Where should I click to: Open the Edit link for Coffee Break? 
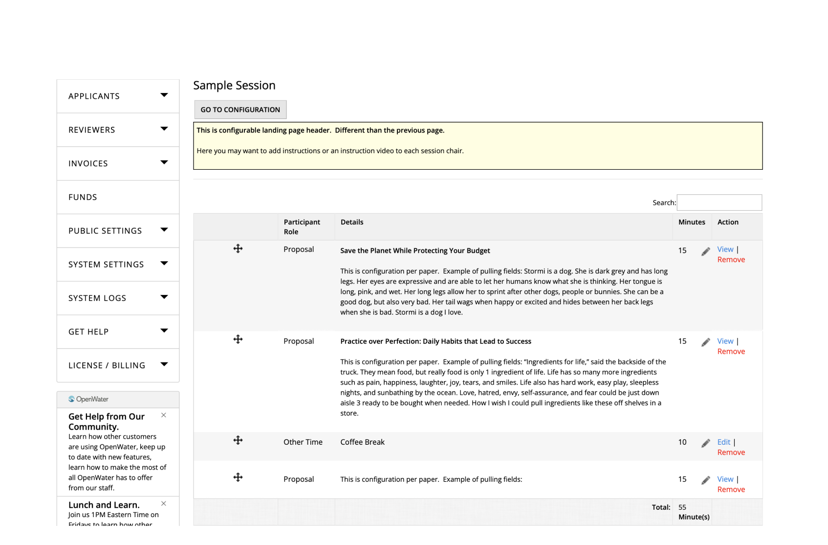723,442
